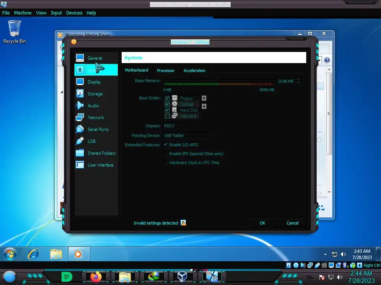Image resolution: width=381 pixels, height=285 pixels.
Task: Open User Interface settings category
Action: [96, 165]
